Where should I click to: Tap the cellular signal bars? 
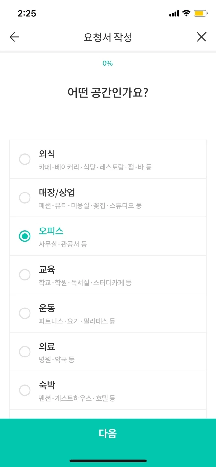coord(174,13)
